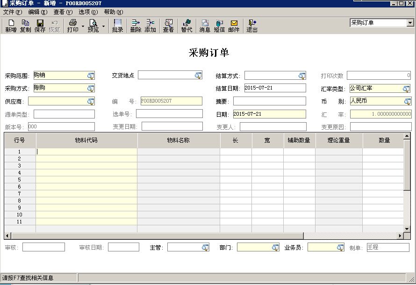The height and width of the screenshot is (285, 416).
Task: Save the order with 保存 icon
Action: tap(40, 26)
